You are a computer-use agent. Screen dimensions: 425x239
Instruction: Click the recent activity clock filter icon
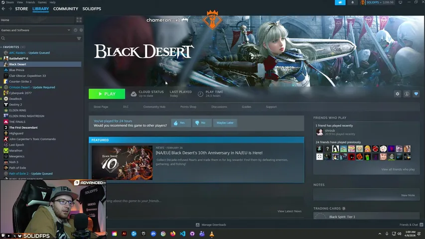[x=76, y=30]
